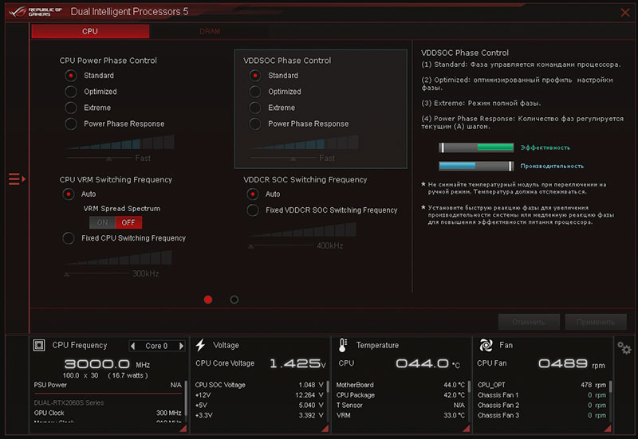The image size is (638, 439).
Task: Open the side menu hamburger arrow icon
Action: 17,178
